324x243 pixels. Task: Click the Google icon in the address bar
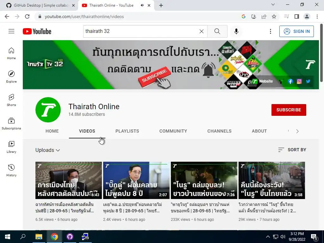(x=244, y=16)
